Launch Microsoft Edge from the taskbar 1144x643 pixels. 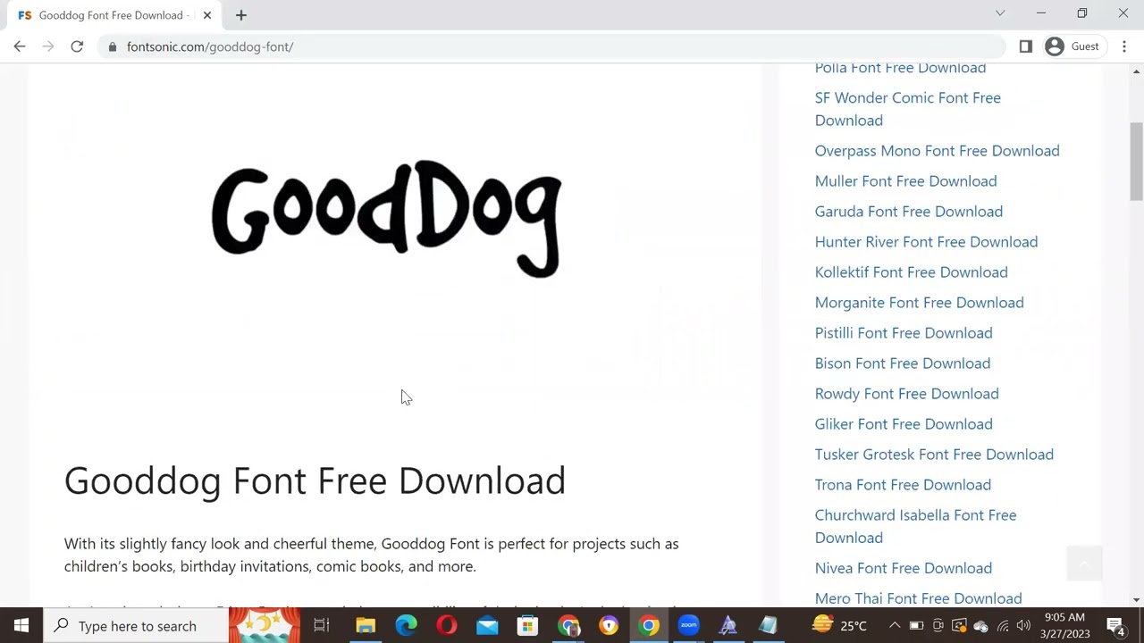(x=406, y=625)
